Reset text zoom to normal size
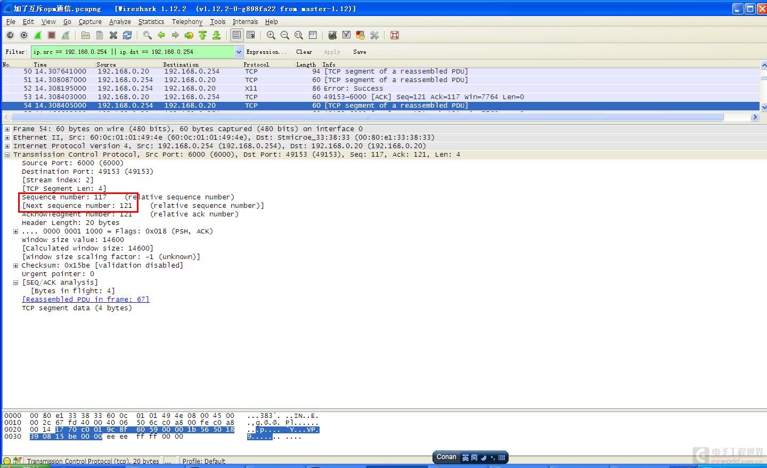This screenshot has width=767, height=468. click(x=298, y=35)
